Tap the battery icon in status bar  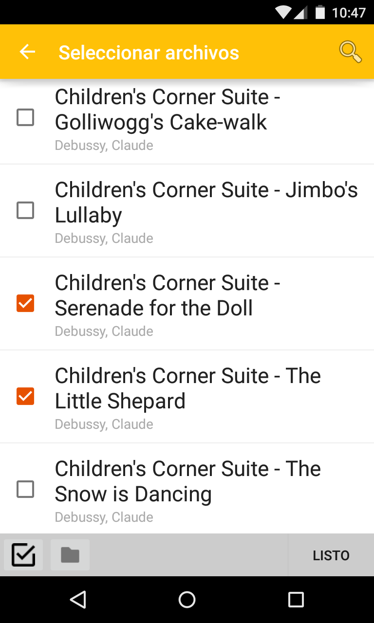[320, 12]
